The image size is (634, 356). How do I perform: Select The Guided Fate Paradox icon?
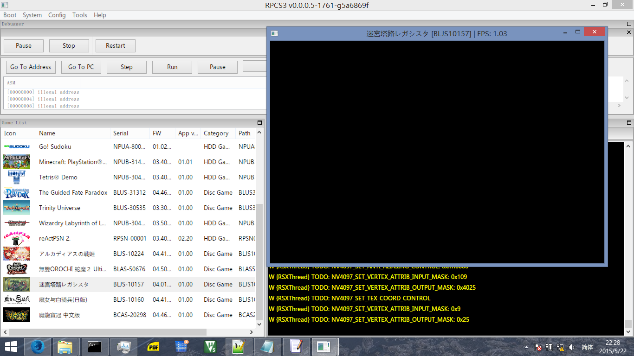coord(17,192)
